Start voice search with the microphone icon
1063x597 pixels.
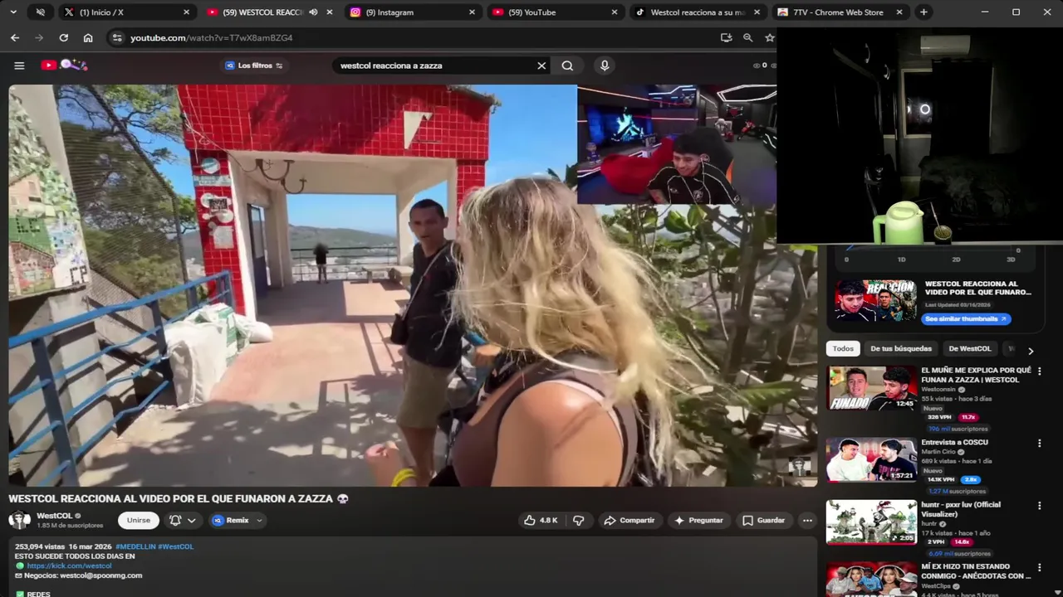605,66
